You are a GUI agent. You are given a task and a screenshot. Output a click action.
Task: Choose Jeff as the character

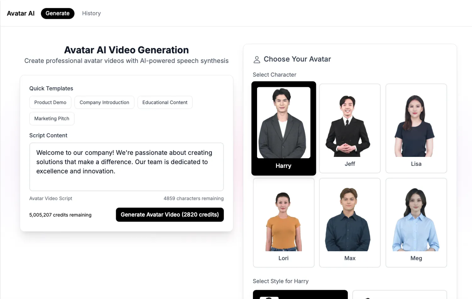coord(350,128)
